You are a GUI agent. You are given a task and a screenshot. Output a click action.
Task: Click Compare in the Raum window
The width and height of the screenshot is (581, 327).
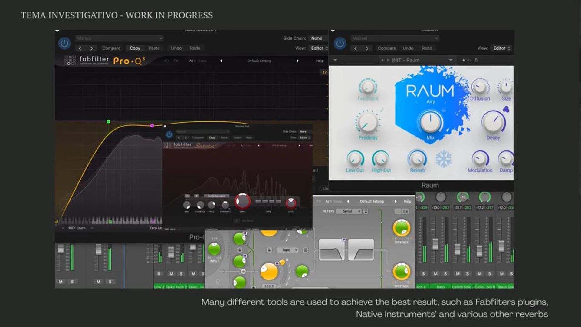pyautogui.click(x=387, y=48)
